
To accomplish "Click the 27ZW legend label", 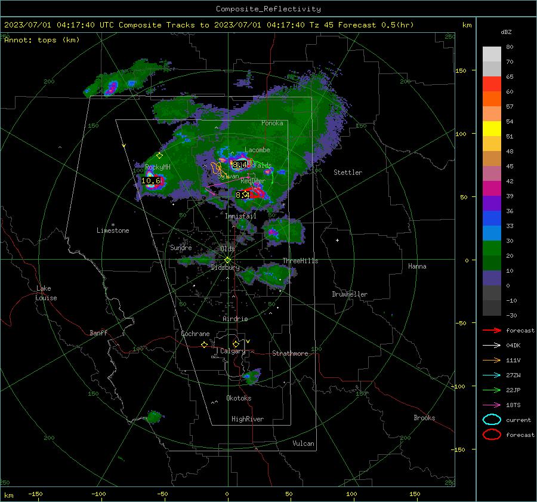I will pyautogui.click(x=513, y=375).
